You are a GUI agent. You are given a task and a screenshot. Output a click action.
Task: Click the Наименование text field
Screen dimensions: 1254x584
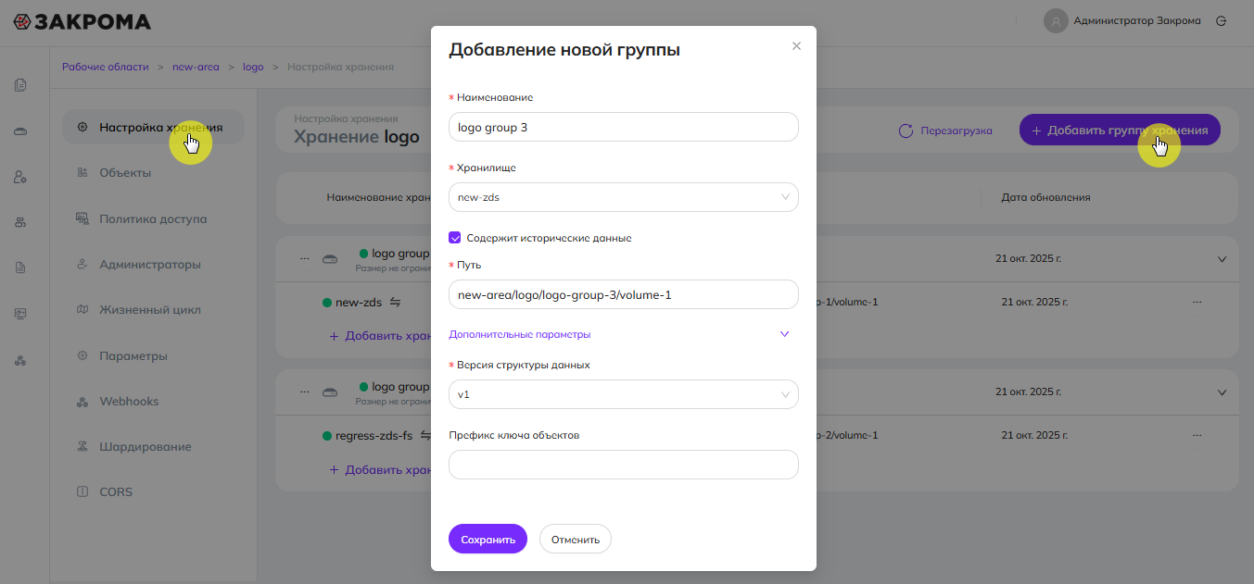tap(623, 127)
